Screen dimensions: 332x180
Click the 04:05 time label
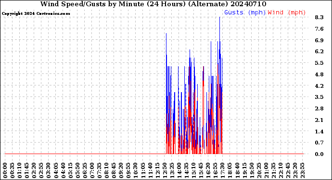coord(56,170)
